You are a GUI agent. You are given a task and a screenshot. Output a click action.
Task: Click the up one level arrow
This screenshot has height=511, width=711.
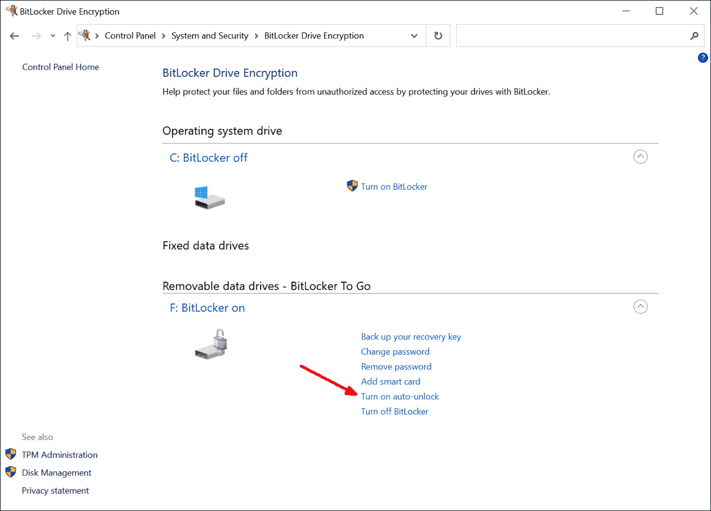(x=67, y=35)
